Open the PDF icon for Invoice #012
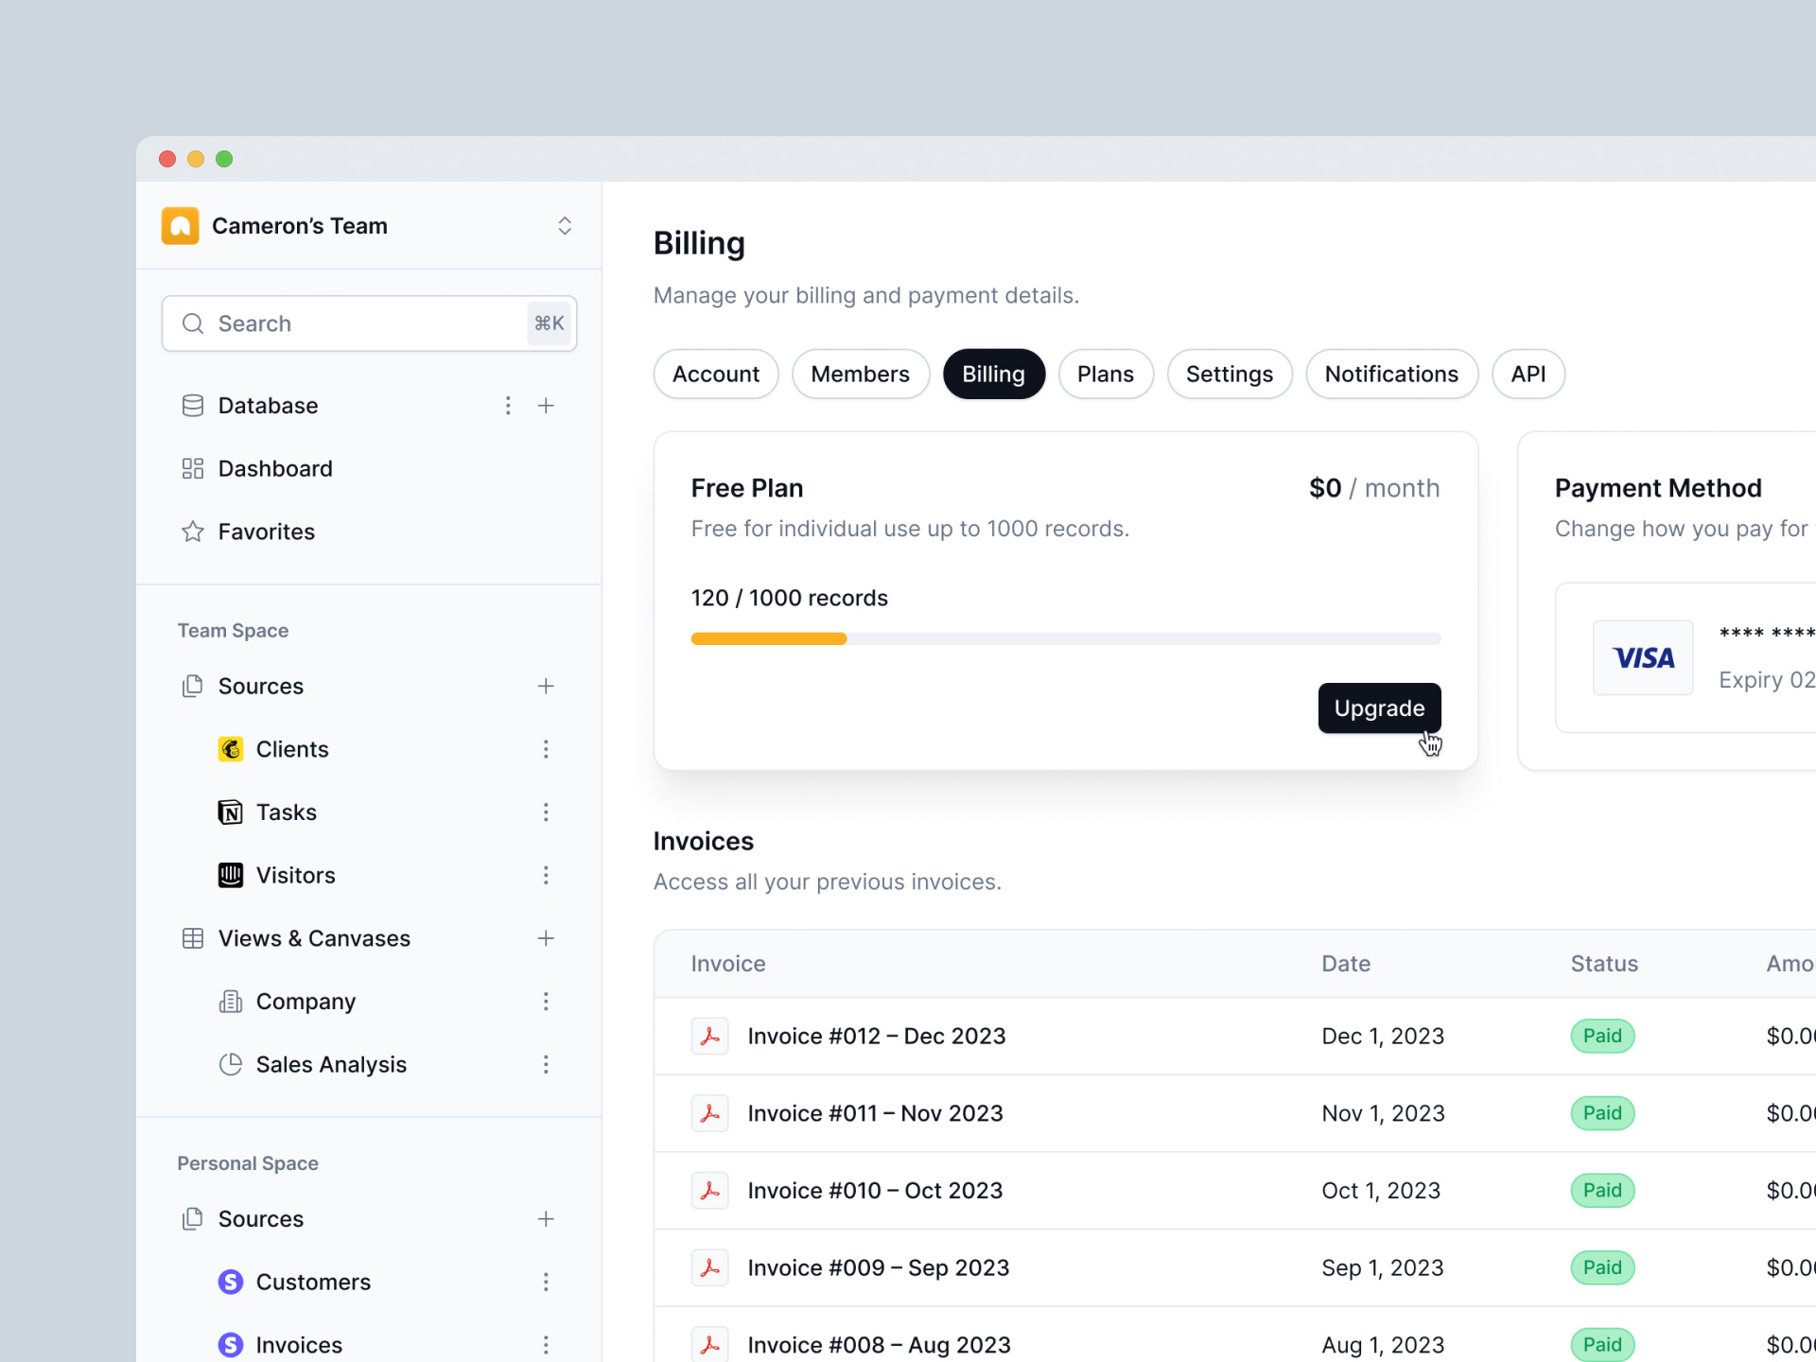This screenshot has width=1816, height=1362. [710, 1036]
